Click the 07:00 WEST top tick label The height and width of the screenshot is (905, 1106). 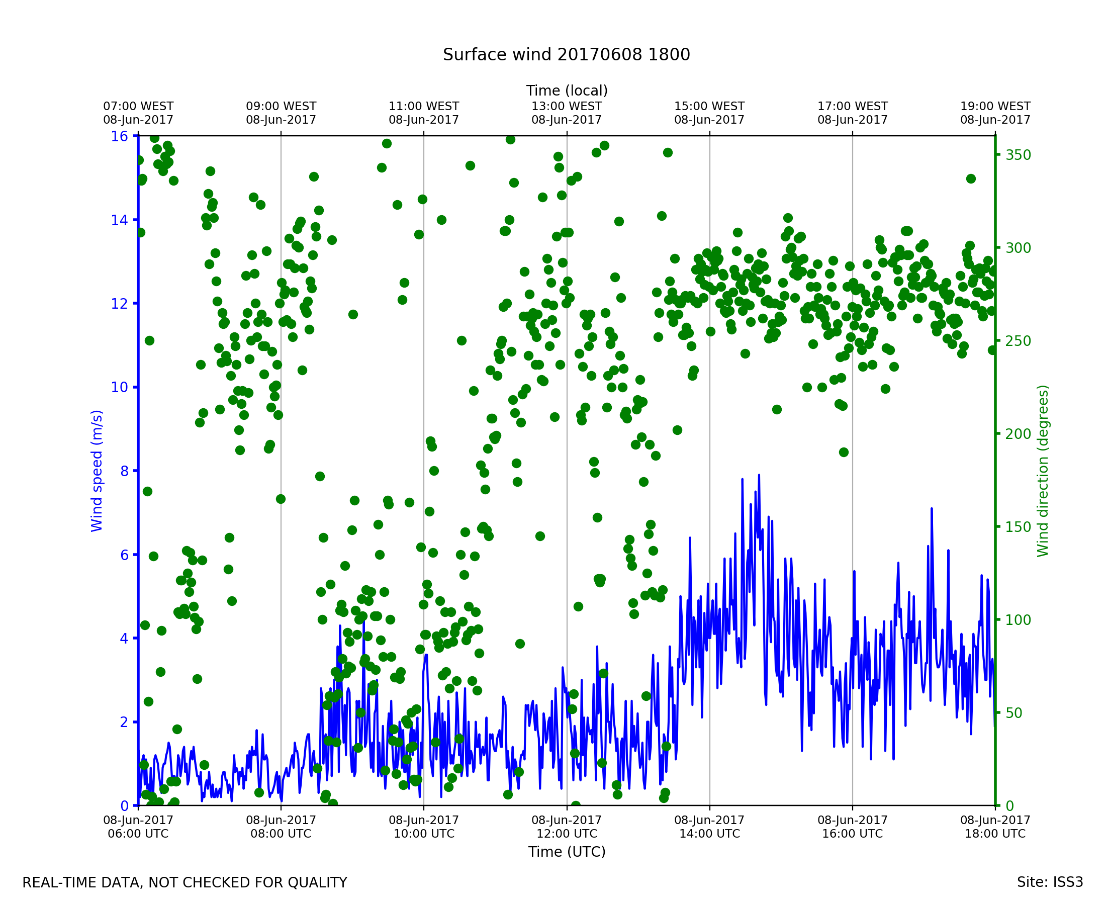coord(138,113)
